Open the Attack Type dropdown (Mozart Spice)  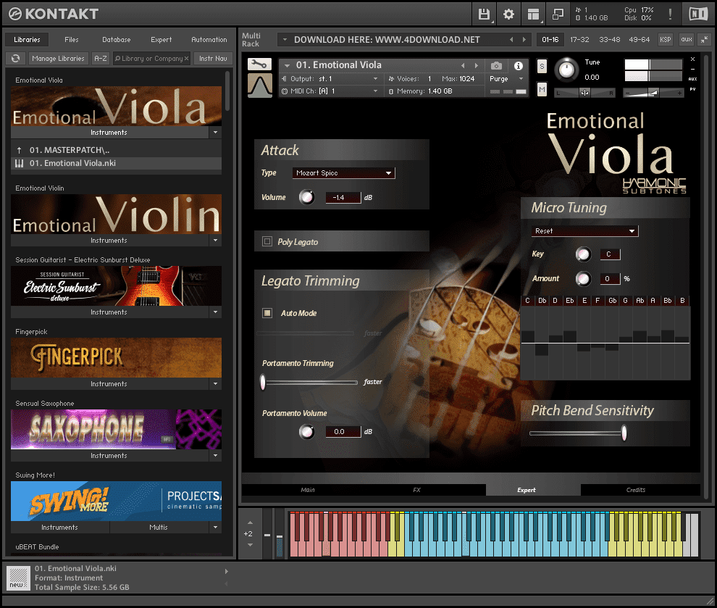[343, 173]
